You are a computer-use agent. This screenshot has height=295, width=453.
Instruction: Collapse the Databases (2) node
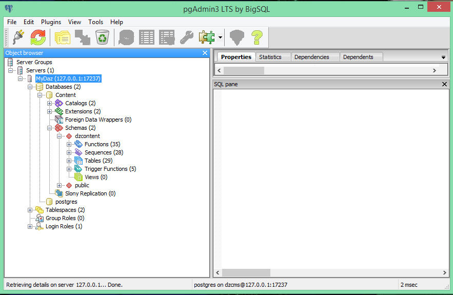[x=30, y=87]
